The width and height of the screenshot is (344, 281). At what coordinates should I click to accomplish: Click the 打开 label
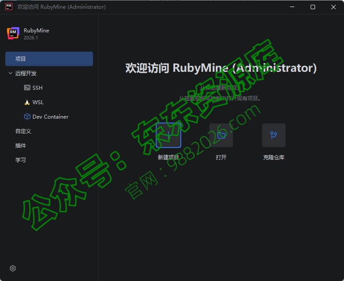221,158
